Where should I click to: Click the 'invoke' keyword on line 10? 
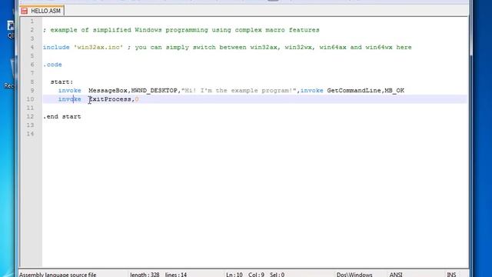pos(70,99)
